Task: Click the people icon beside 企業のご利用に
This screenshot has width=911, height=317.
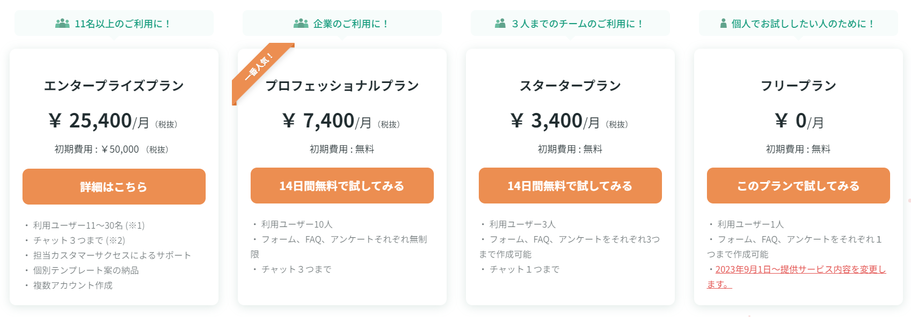Action: pyautogui.click(x=300, y=24)
